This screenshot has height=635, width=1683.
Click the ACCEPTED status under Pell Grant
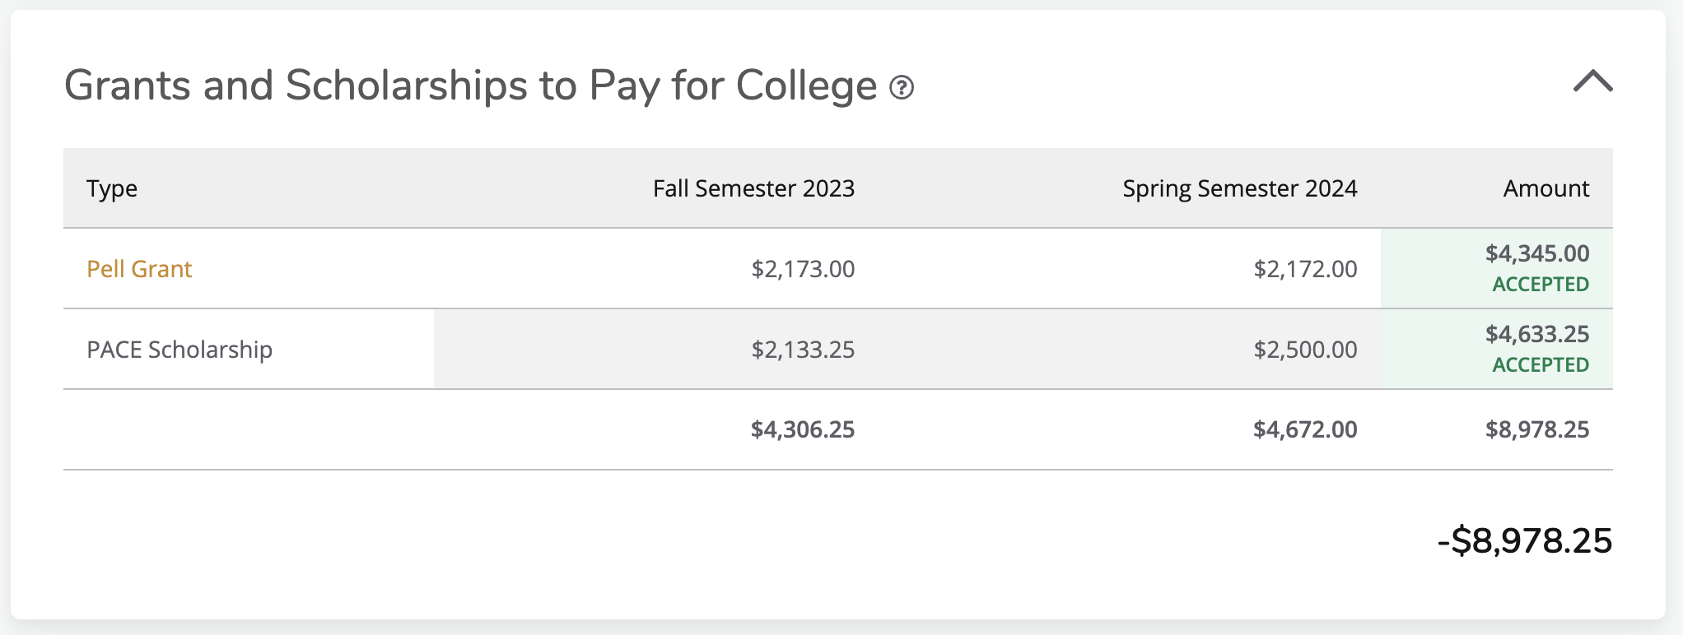(1541, 285)
